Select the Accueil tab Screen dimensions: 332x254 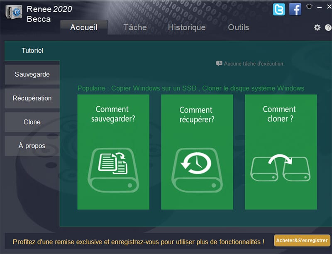(x=84, y=27)
